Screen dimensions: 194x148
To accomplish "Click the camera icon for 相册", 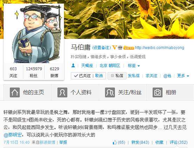I will point(158,92).
